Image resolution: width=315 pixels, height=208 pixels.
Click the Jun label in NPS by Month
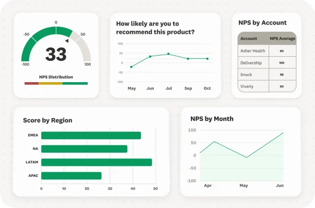pyautogui.click(x=280, y=186)
